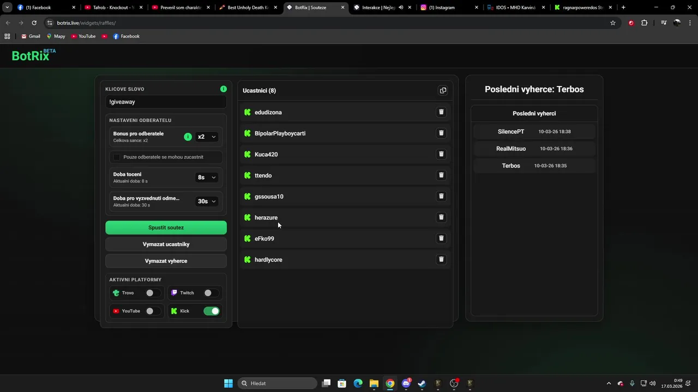The image size is (698, 392).
Task: Turn on the YouTube platform toggle
Action: (153, 311)
